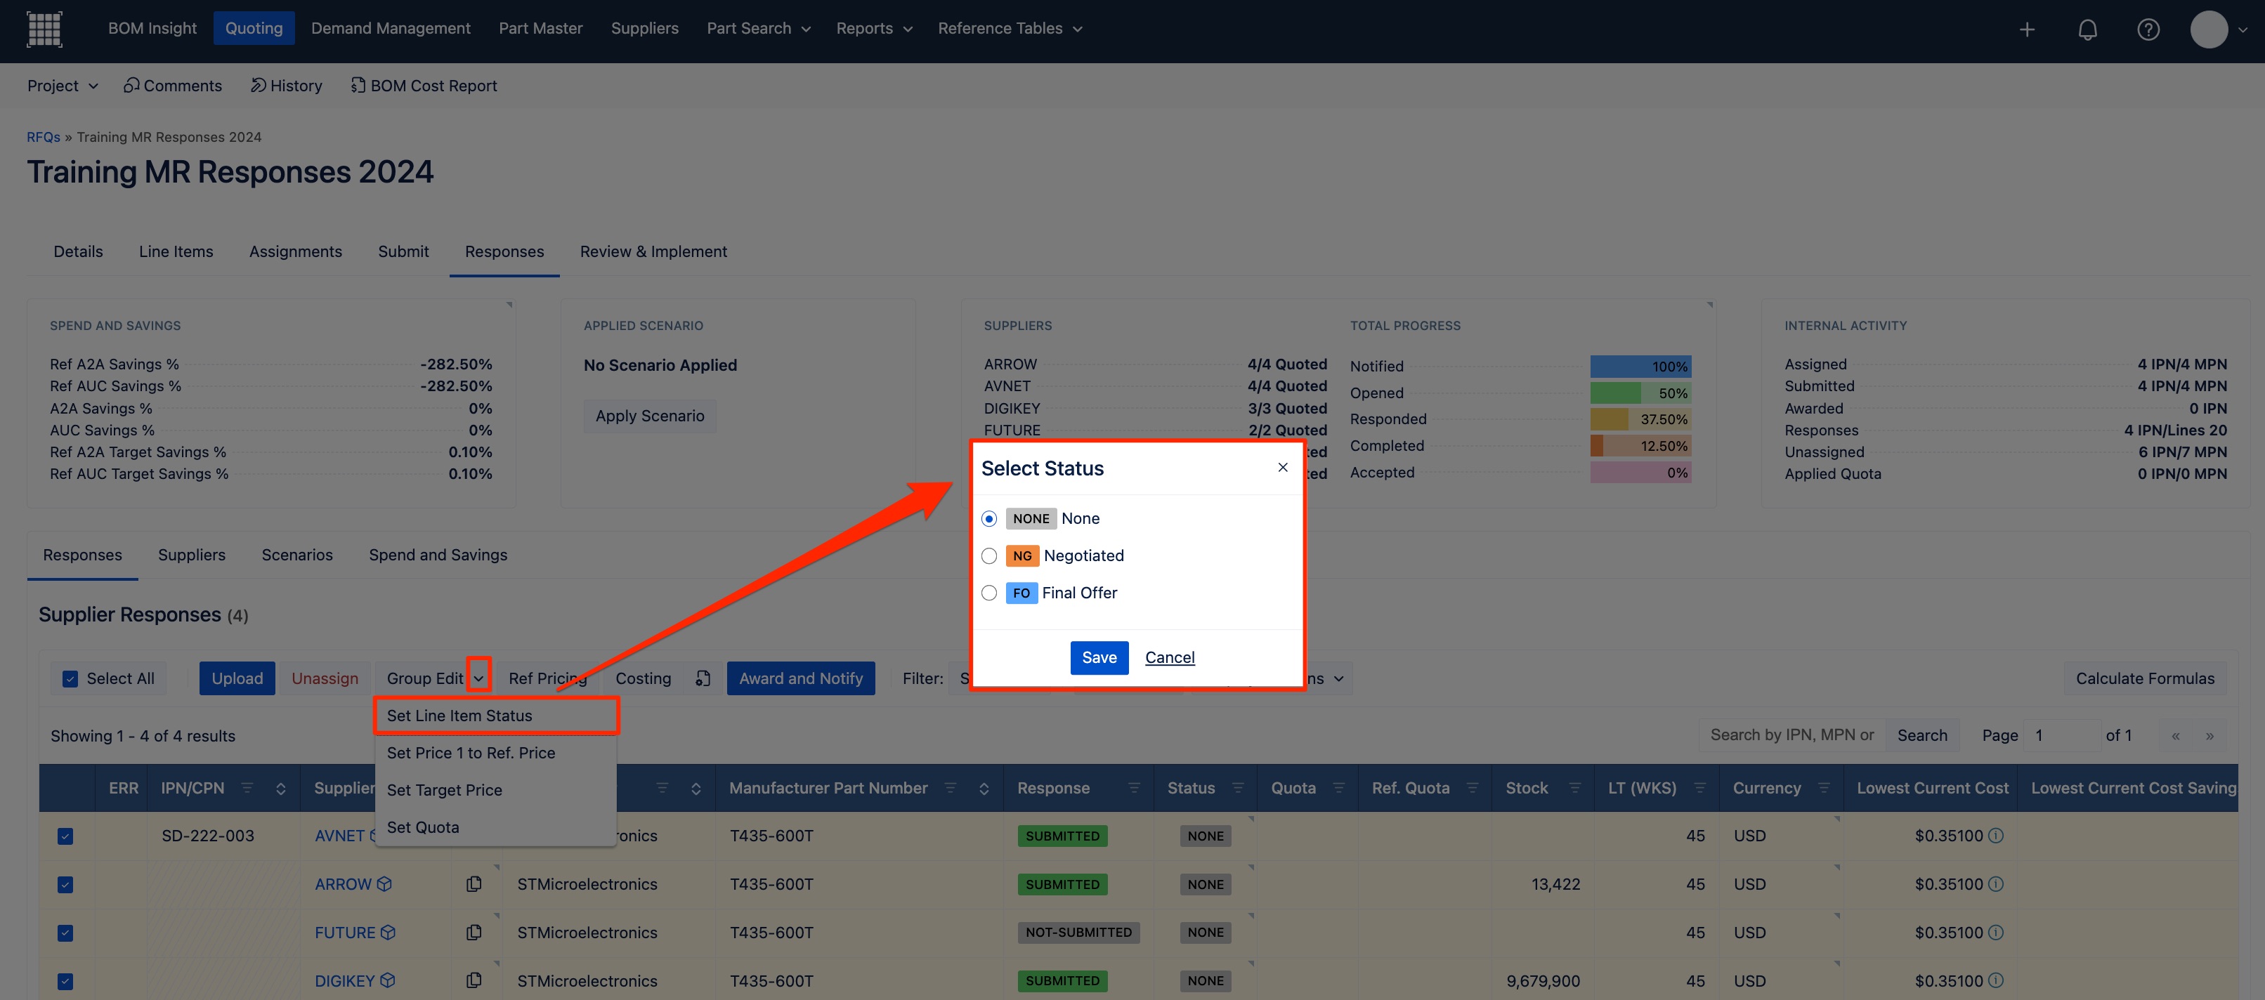Click the Upload button
This screenshot has height=1000, width=2265.
[237, 678]
